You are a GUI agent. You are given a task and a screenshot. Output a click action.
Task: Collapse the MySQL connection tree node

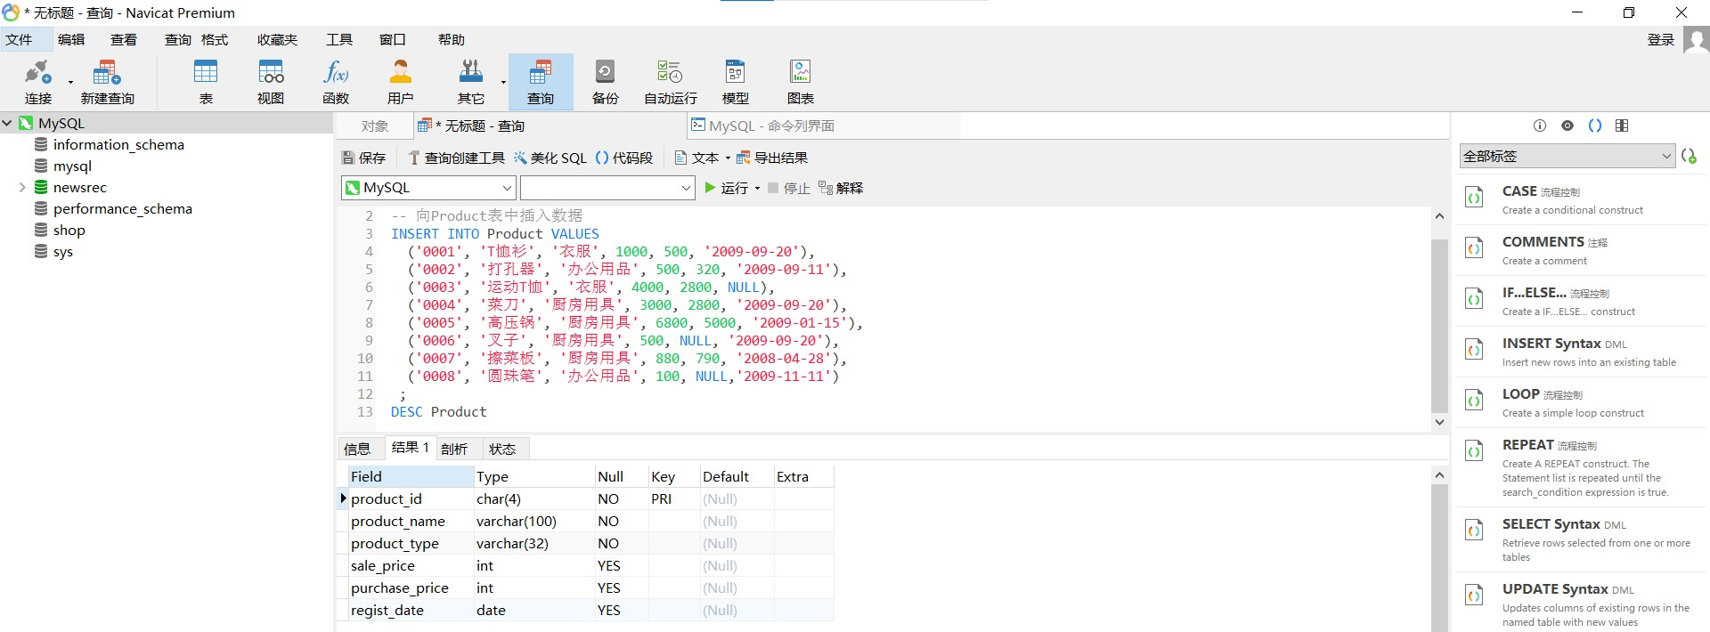pos(7,124)
